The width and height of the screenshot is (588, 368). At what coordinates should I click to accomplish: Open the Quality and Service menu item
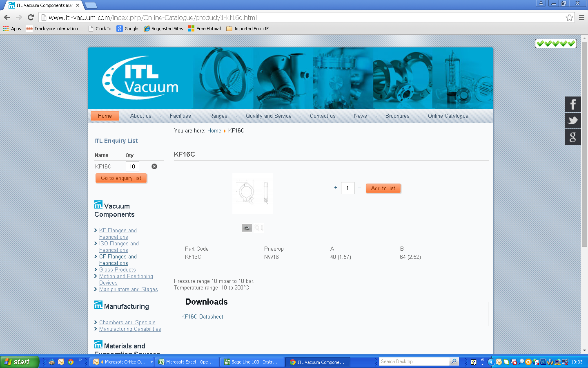[x=269, y=116]
